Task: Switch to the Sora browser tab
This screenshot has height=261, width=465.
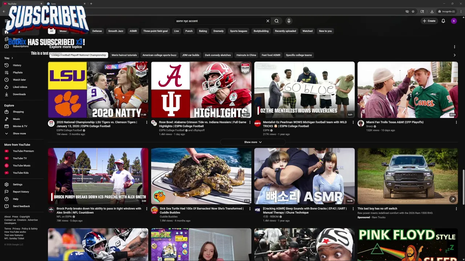Action: 65,4
